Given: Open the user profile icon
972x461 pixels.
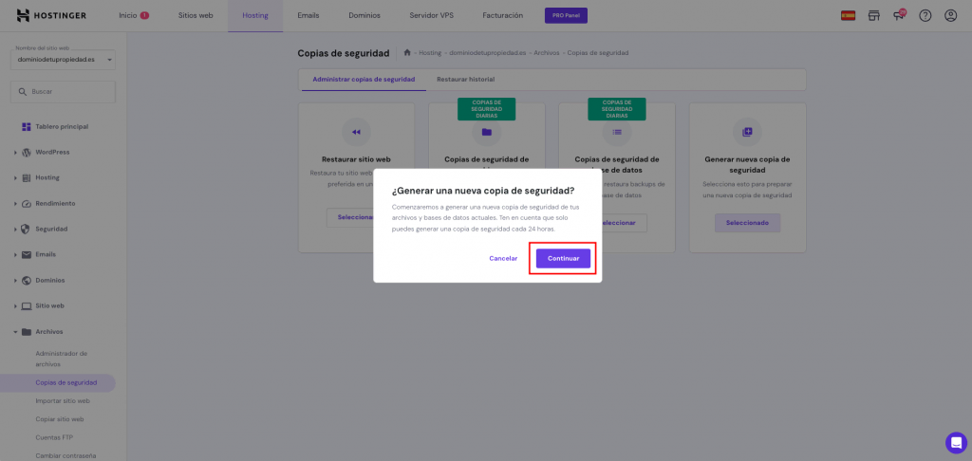Looking at the screenshot, I should [x=950, y=15].
